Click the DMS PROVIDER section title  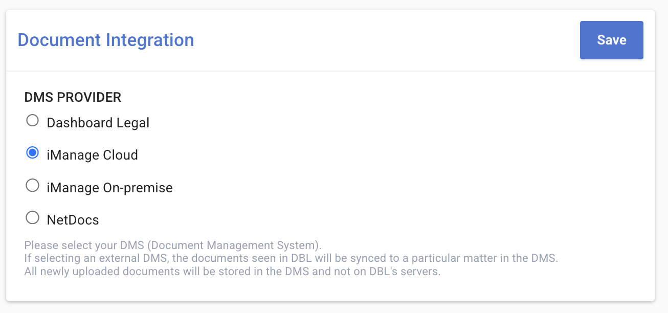point(73,97)
